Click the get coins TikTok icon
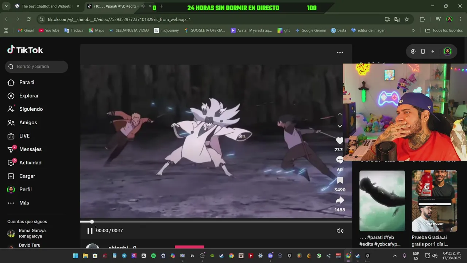467x263 pixels. pyautogui.click(x=413, y=52)
